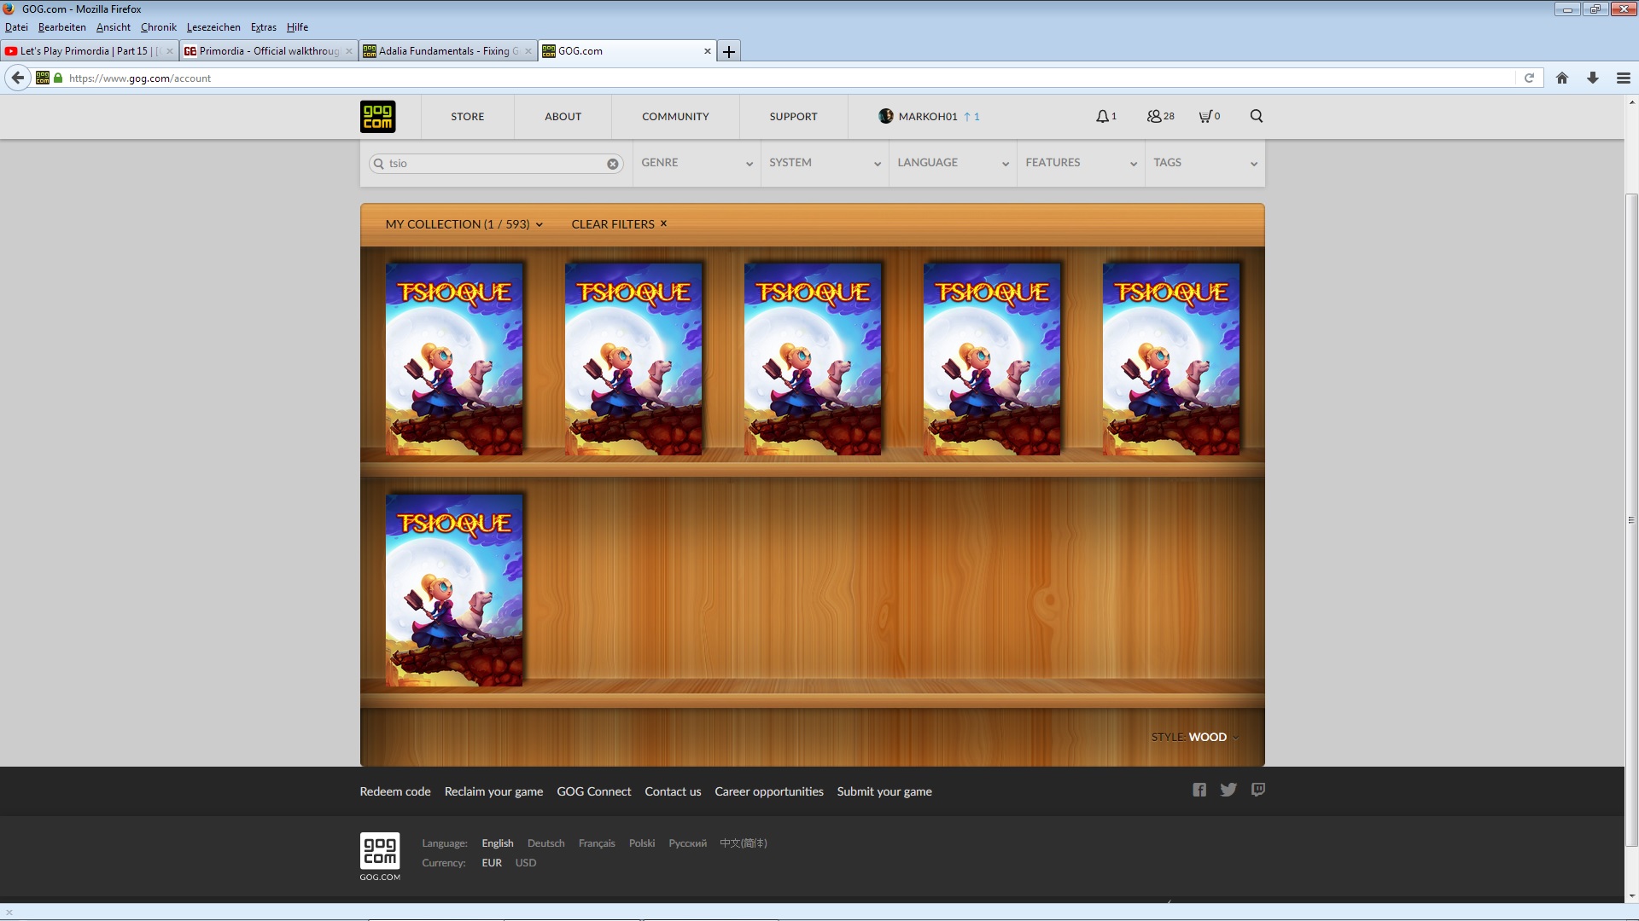Click the GOG Connect link
1639x921 pixels.
(x=594, y=791)
